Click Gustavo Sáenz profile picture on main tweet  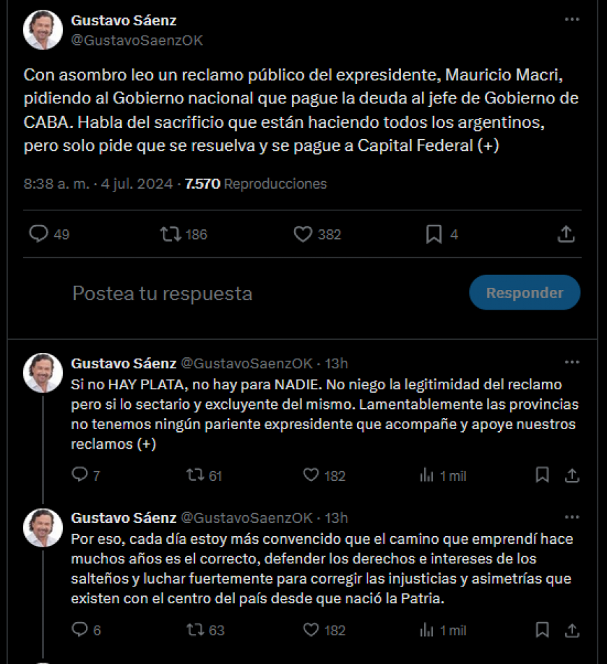point(43,30)
